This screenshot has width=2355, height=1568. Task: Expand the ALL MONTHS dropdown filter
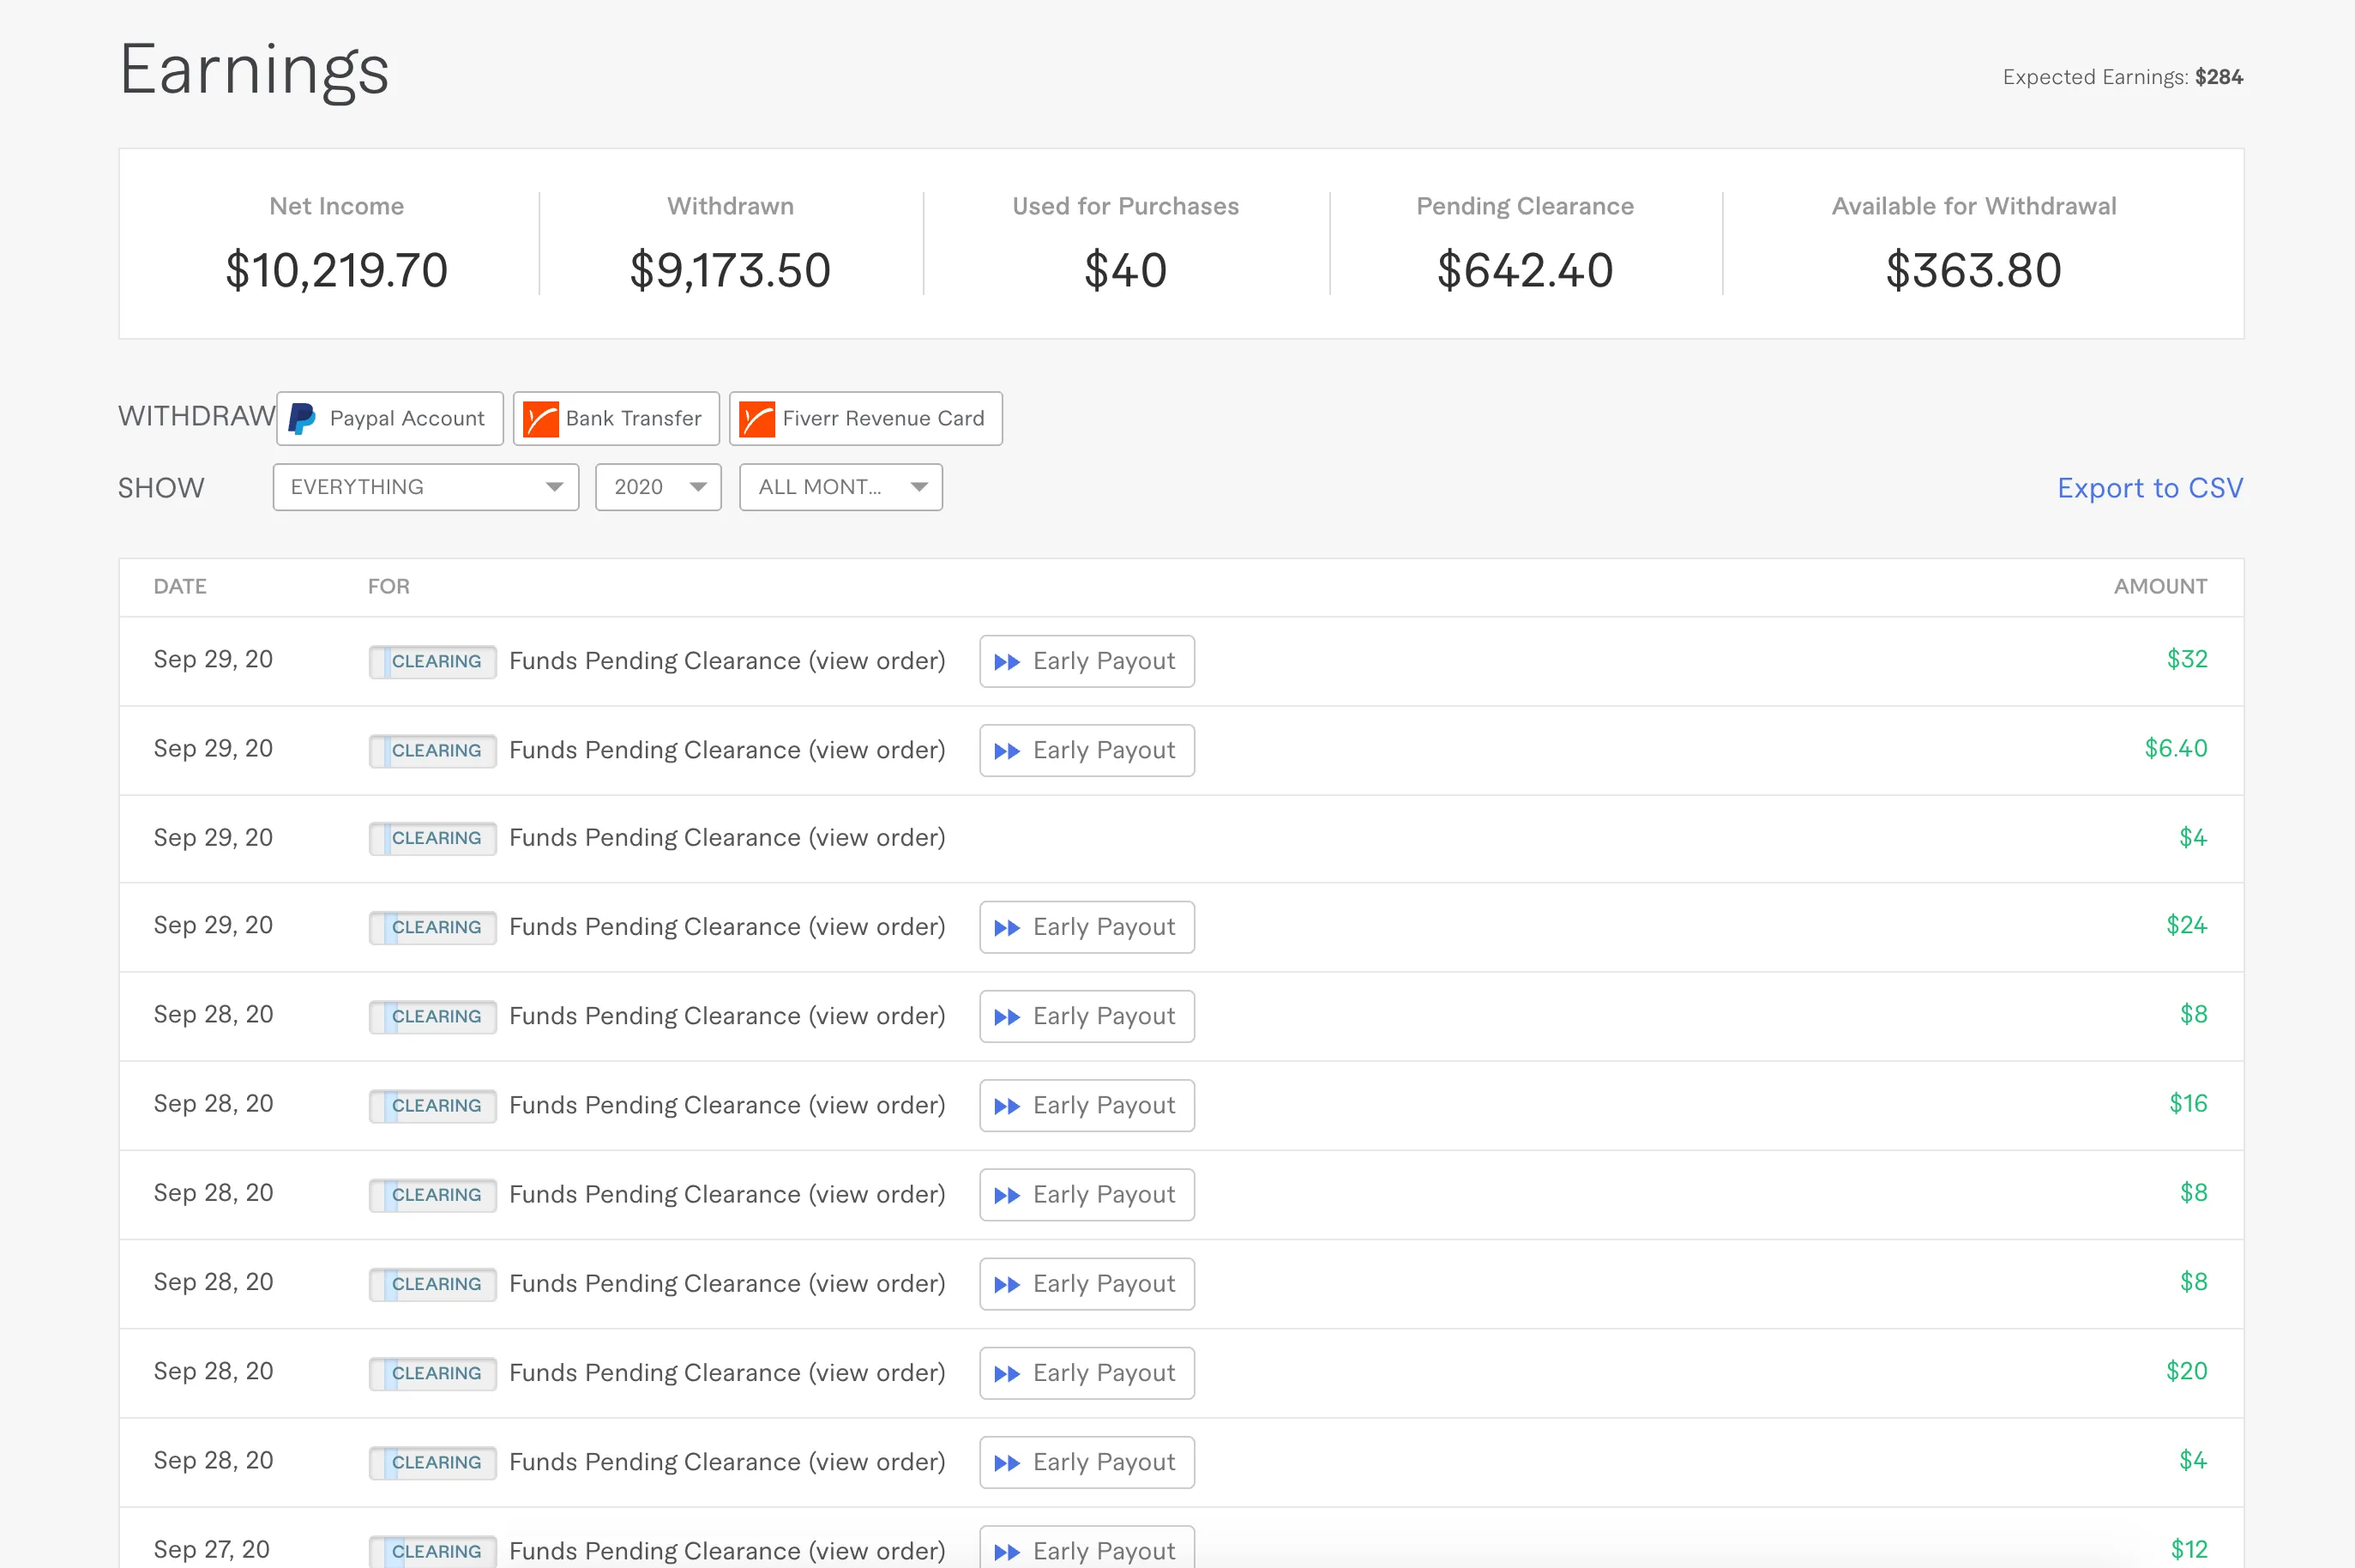click(840, 488)
